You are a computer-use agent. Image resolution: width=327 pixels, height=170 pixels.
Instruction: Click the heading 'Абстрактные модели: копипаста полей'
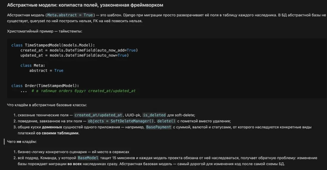coord(85,5)
